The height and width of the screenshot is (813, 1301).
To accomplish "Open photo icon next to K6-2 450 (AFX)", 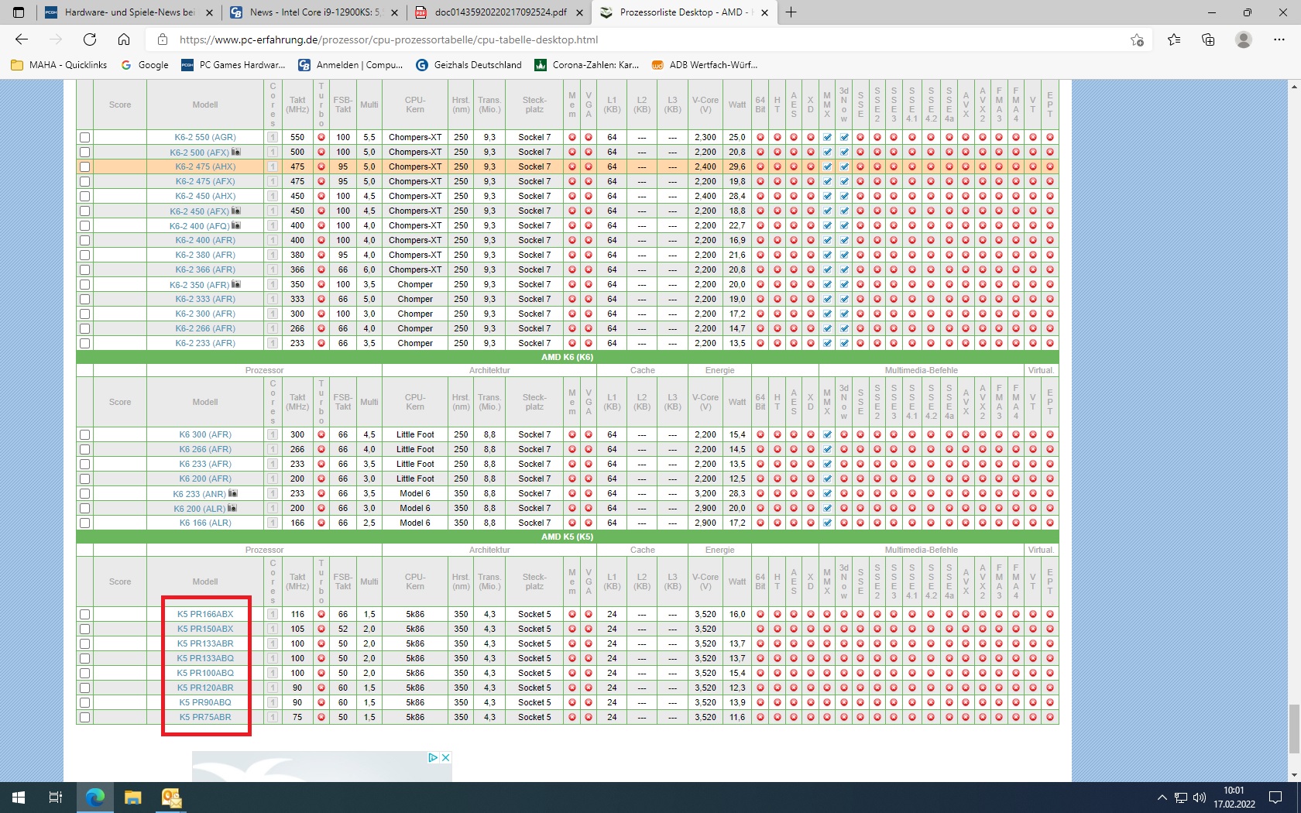I will click(x=236, y=211).
